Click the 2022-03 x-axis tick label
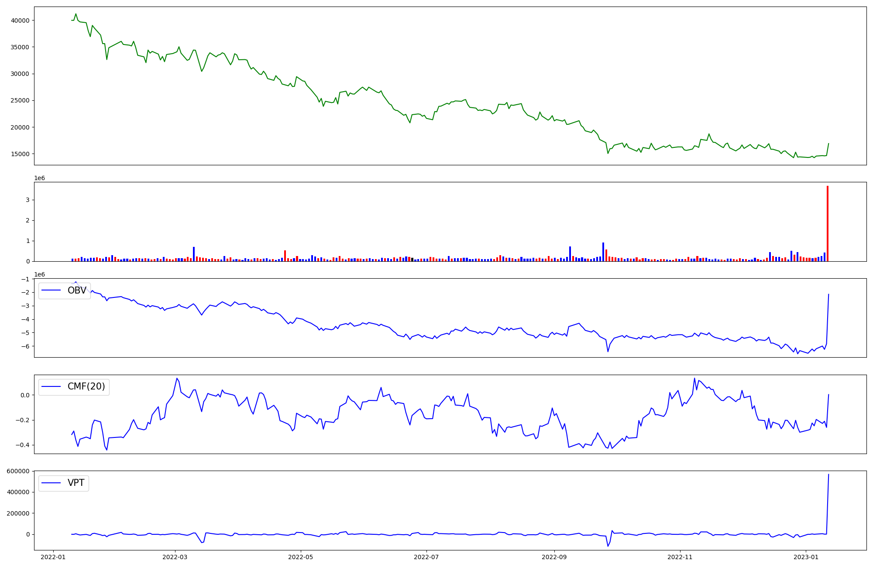The height and width of the screenshot is (567, 873). 175,557
